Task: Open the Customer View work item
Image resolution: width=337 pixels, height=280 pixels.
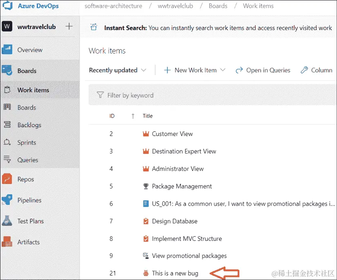Action: tap(172, 134)
